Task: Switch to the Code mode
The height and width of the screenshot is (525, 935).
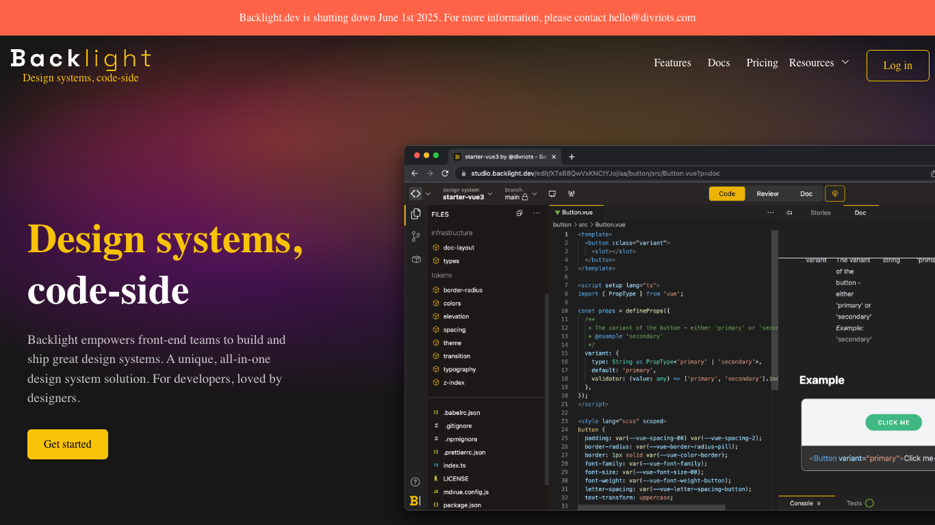Action: tap(727, 194)
